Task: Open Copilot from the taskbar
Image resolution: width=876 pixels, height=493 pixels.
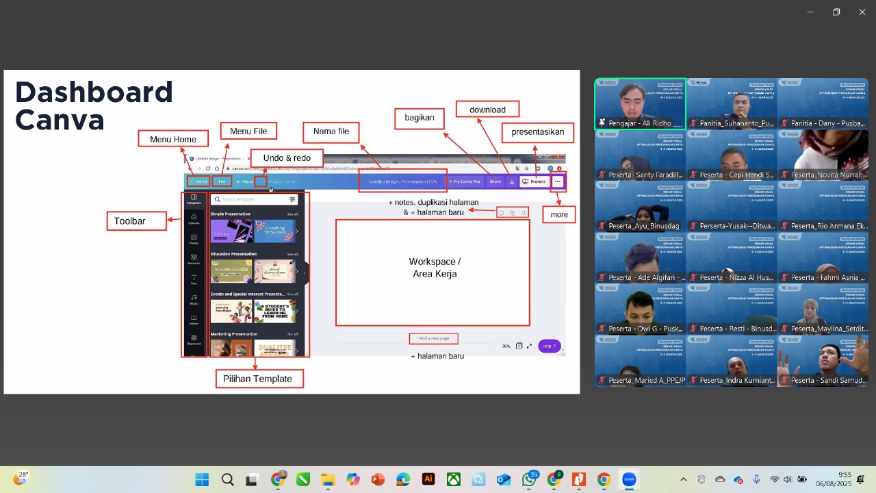Action: (x=353, y=479)
